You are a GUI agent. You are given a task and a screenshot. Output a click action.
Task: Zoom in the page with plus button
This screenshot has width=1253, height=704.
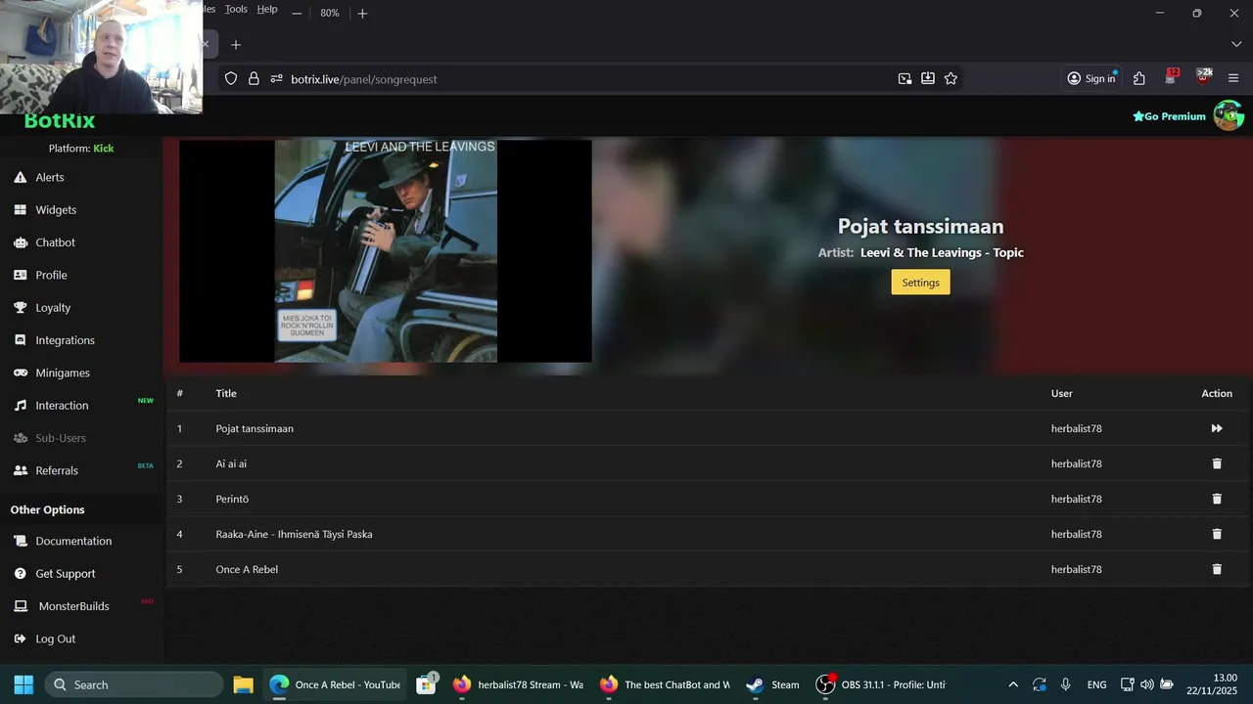[362, 13]
